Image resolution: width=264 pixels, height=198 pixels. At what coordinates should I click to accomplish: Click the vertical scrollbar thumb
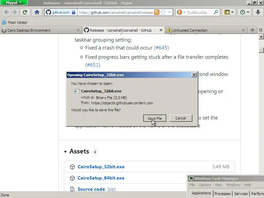tap(261, 50)
